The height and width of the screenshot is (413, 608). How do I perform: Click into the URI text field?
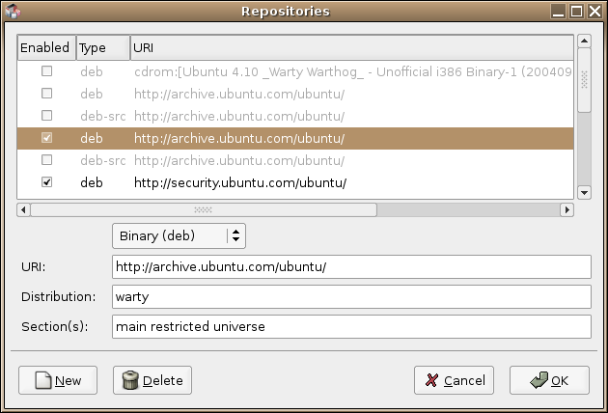(x=351, y=266)
